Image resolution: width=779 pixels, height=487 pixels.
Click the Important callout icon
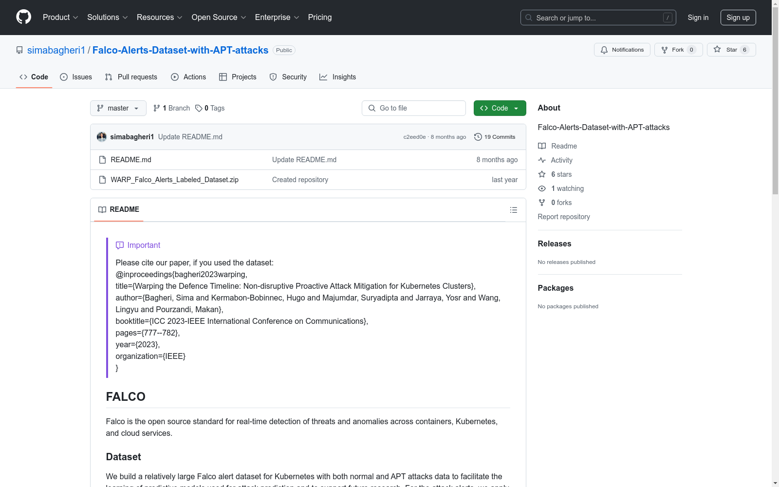click(x=120, y=245)
